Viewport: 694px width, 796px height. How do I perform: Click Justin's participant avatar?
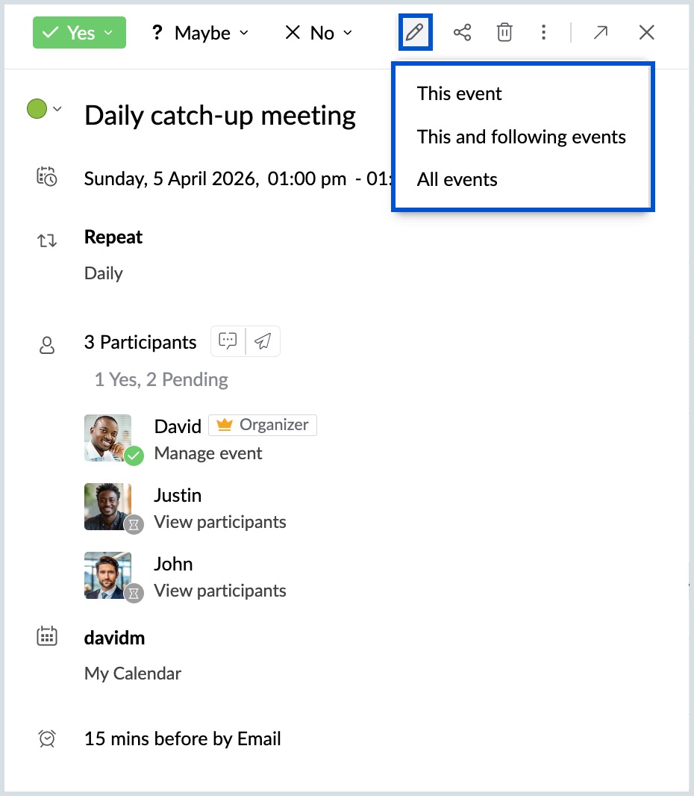(x=108, y=506)
